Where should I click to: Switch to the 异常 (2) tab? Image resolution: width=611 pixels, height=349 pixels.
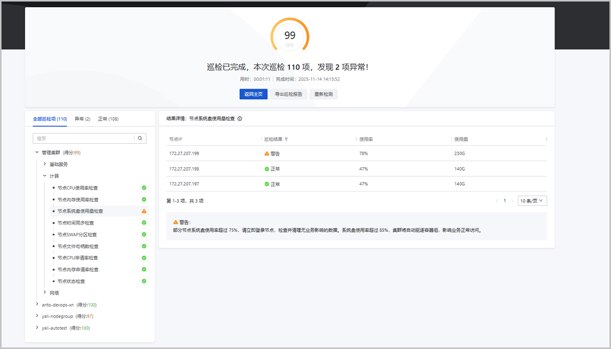coord(82,119)
